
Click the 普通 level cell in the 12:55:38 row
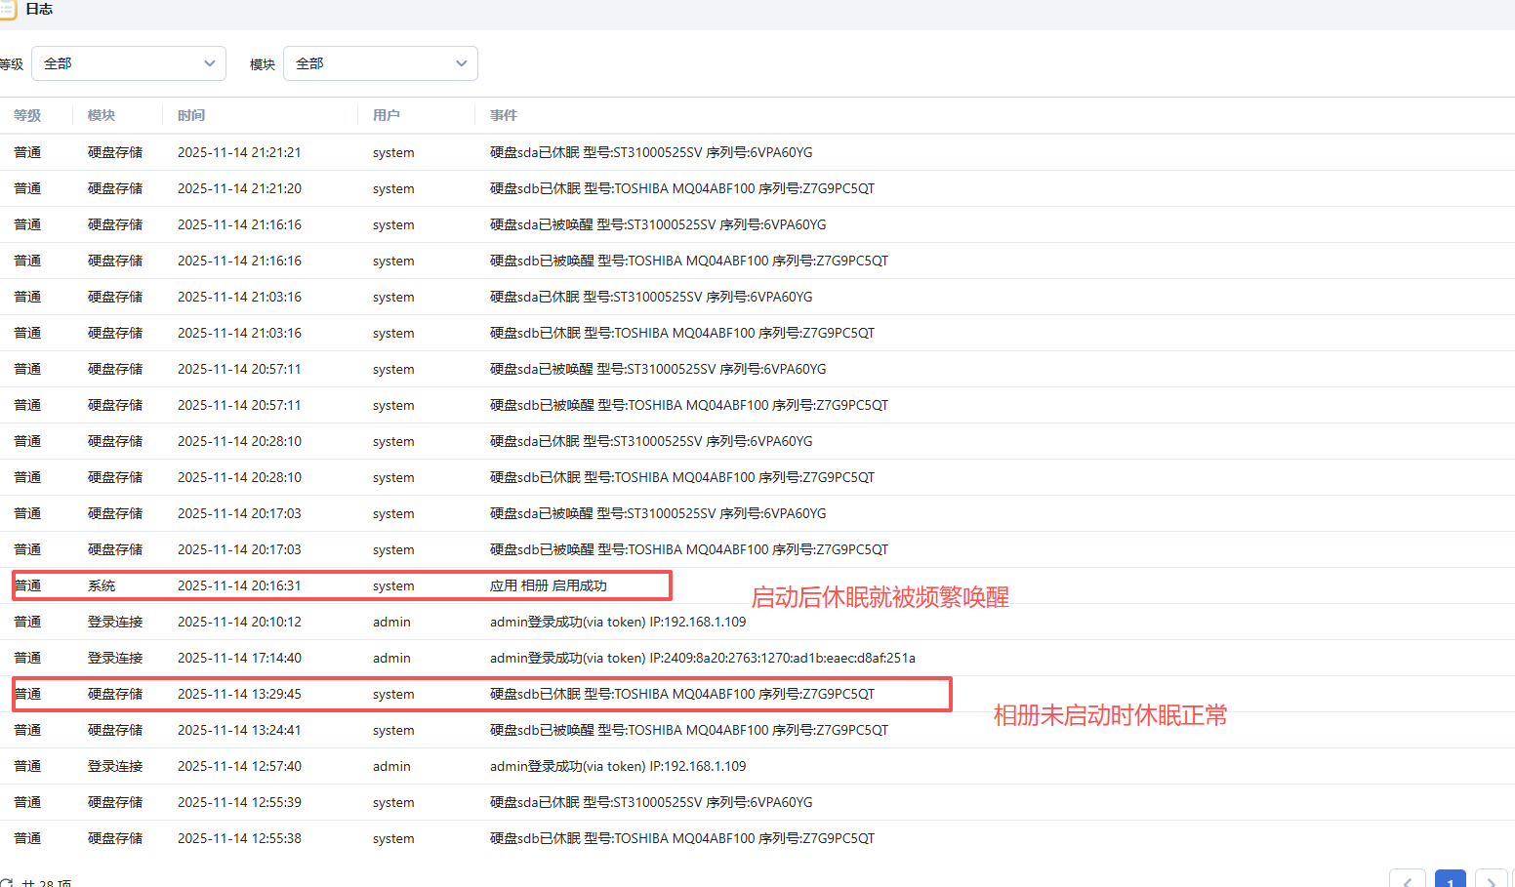[27, 838]
